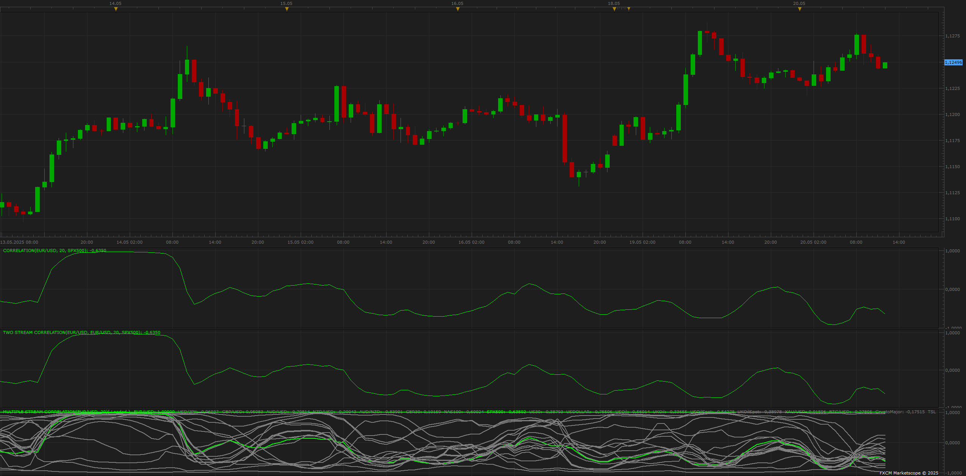Click the 14.05 02:00 time axis label

[129, 242]
